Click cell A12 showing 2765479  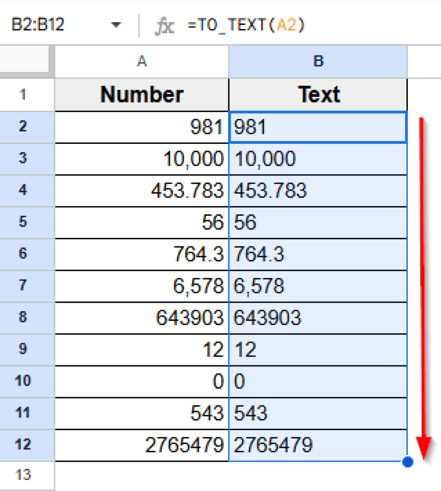[x=141, y=445]
